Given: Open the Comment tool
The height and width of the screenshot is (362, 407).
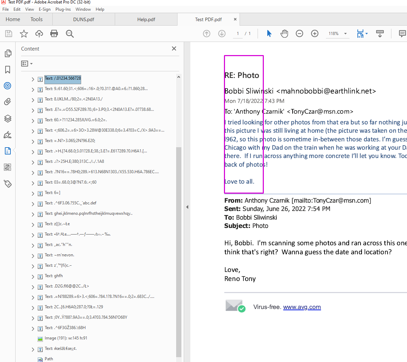Looking at the screenshot, I should [x=402, y=33].
